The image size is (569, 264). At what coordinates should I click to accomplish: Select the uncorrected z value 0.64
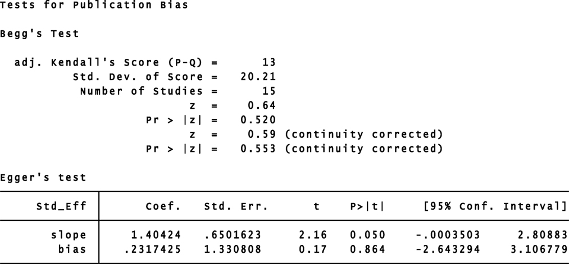[x=261, y=105]
